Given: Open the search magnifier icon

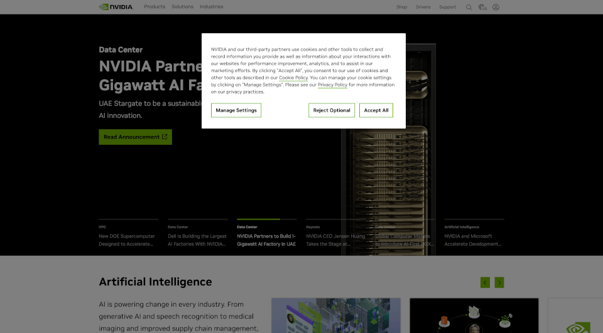Looking at the screenshot, I should (x=469, y=7).
